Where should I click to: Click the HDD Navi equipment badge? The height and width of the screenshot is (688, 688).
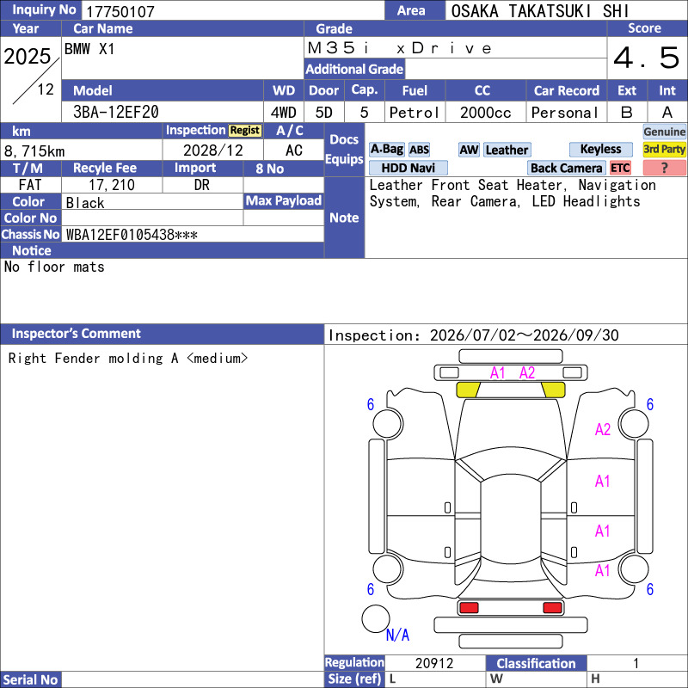tap(408, 168)
